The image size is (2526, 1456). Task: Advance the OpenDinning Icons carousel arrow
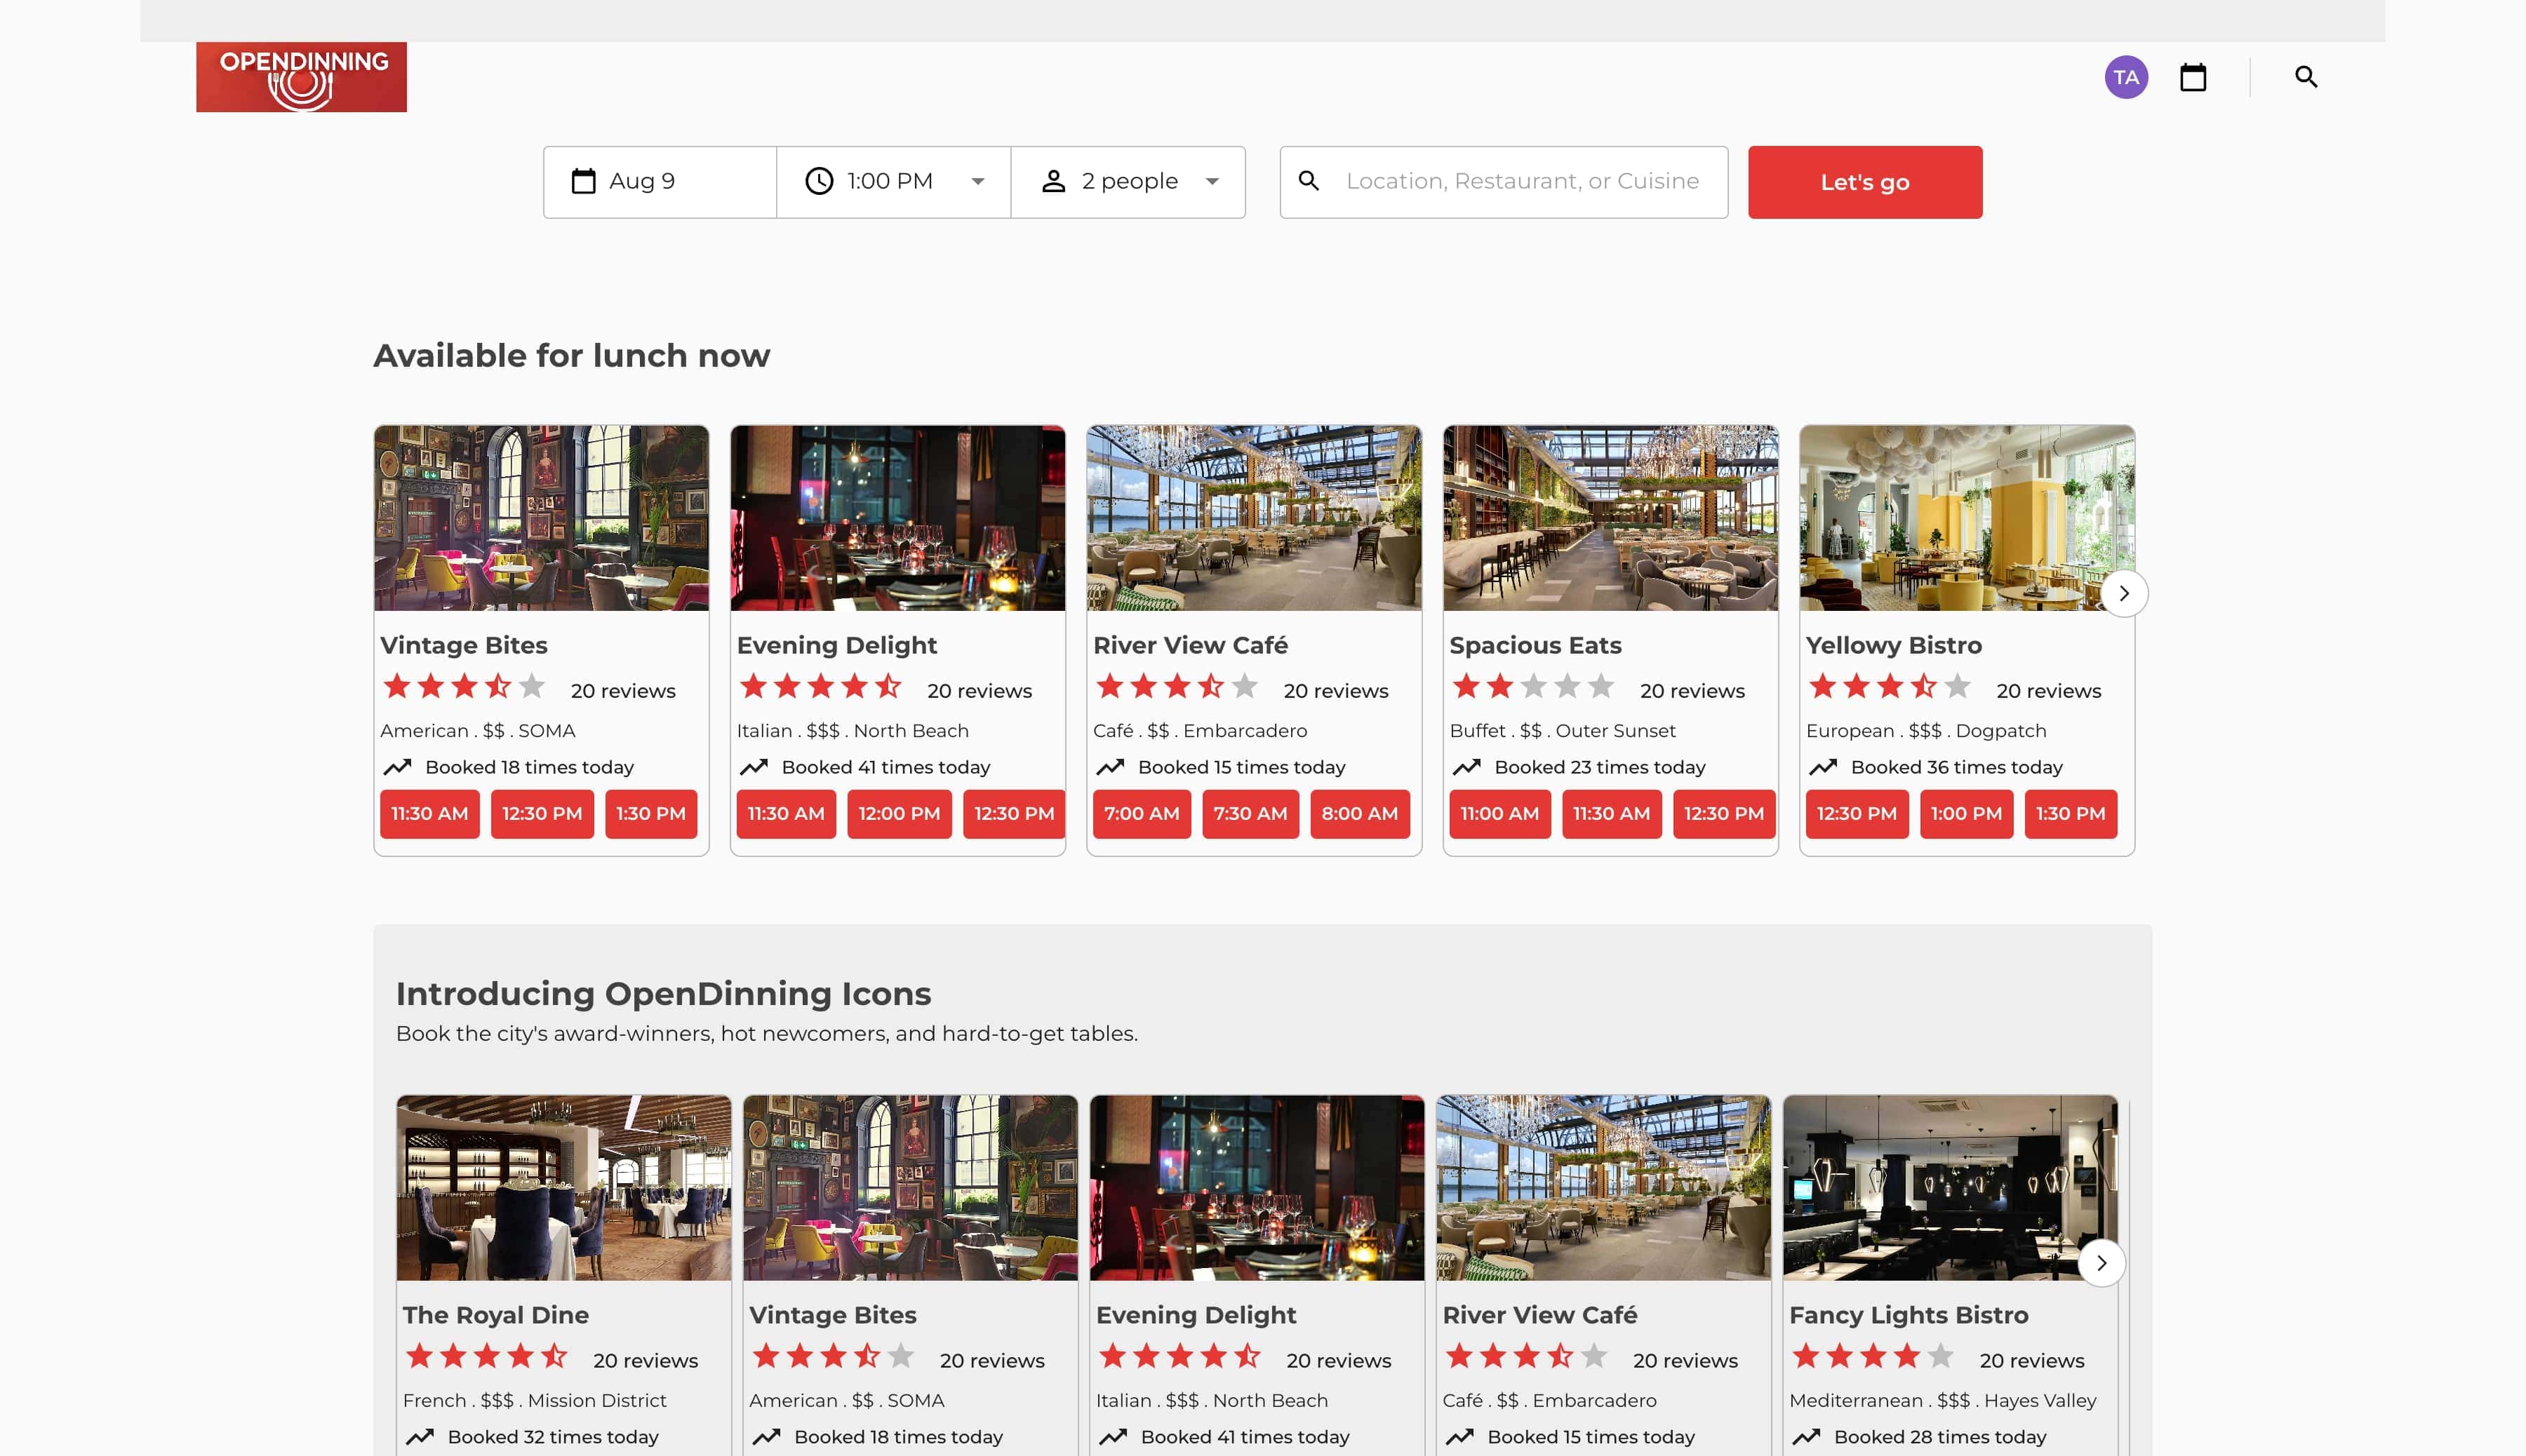tap(2101, 1263)
